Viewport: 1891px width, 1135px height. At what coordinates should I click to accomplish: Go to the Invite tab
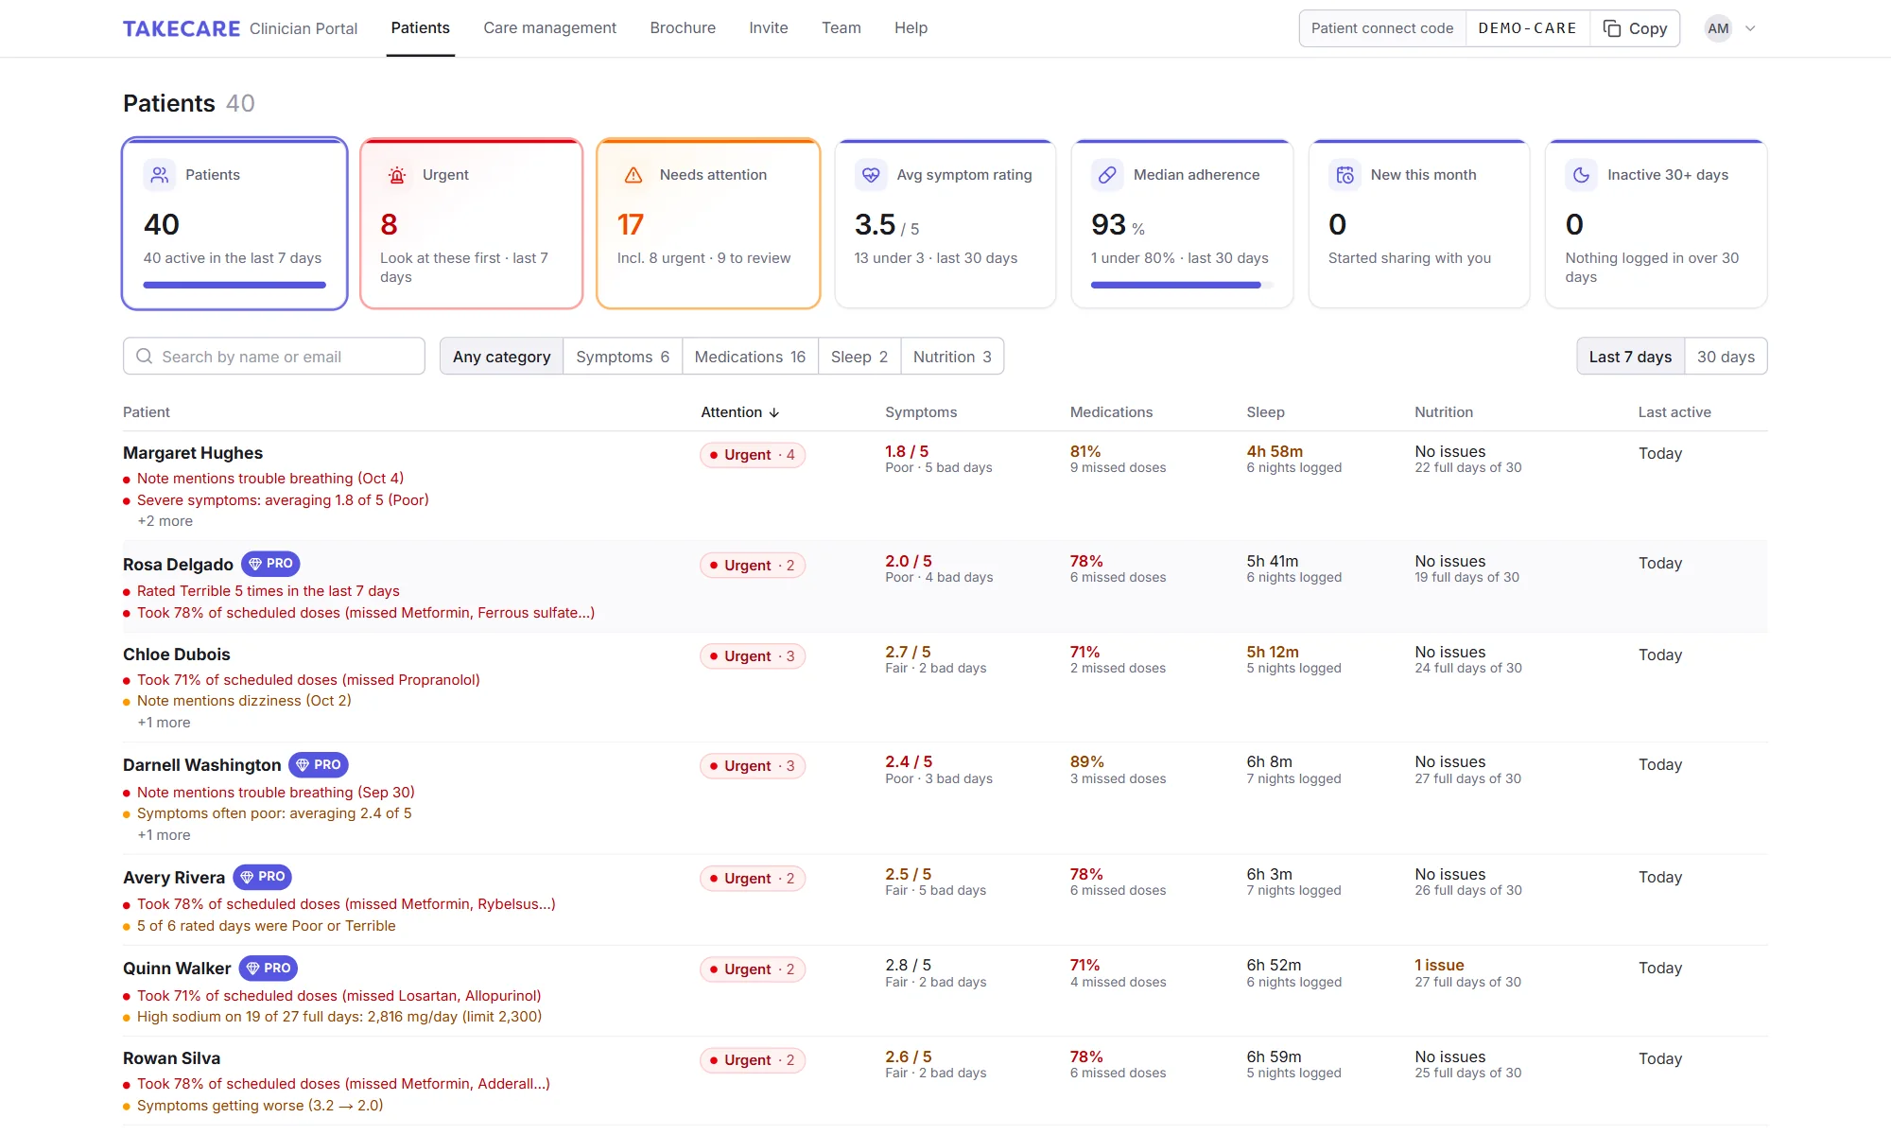coord(769,28)
